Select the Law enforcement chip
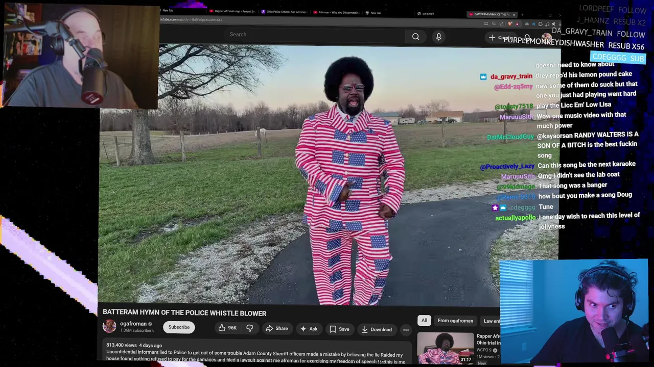Screen dimensions: 654x367 [x=491, y=321]
